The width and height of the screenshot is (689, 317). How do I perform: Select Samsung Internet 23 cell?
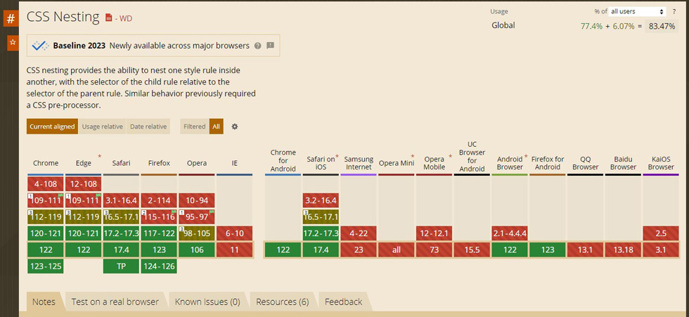359,250
